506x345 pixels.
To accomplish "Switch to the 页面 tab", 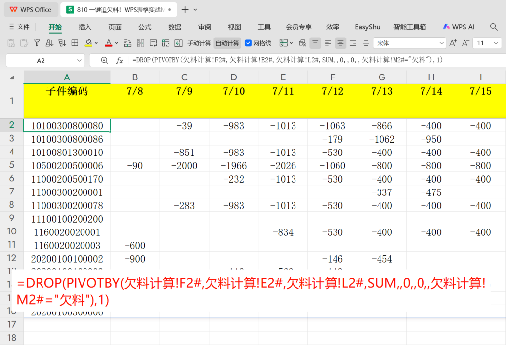I will click(x=115, y=27).
